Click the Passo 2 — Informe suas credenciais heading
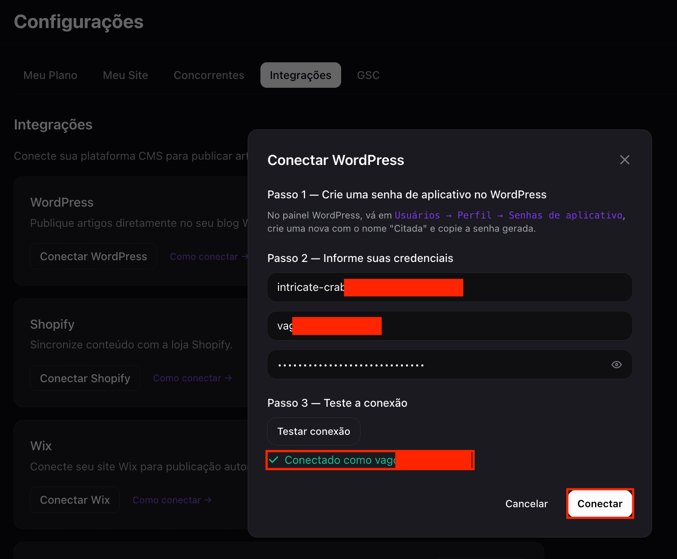The image size is (677, 559). (360, 258)
